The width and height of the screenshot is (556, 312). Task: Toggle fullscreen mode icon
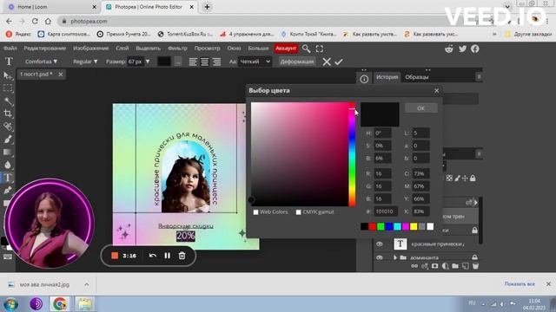coord(320,49)
